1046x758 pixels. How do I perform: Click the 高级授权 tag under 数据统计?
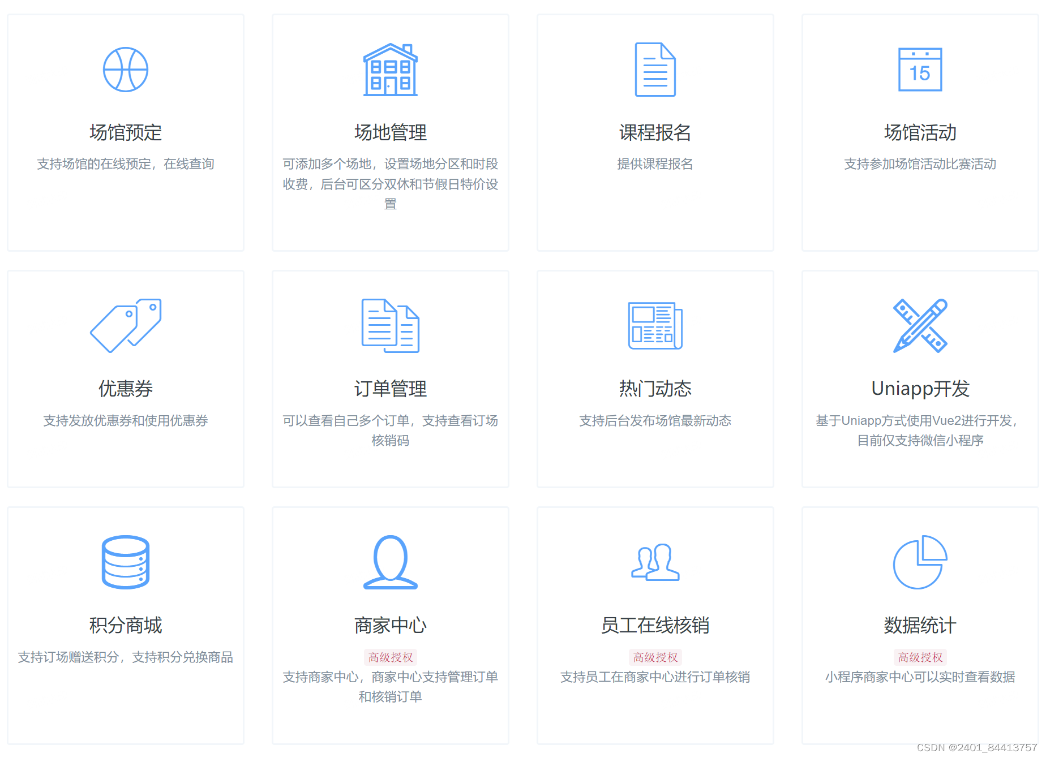point(920,657)
